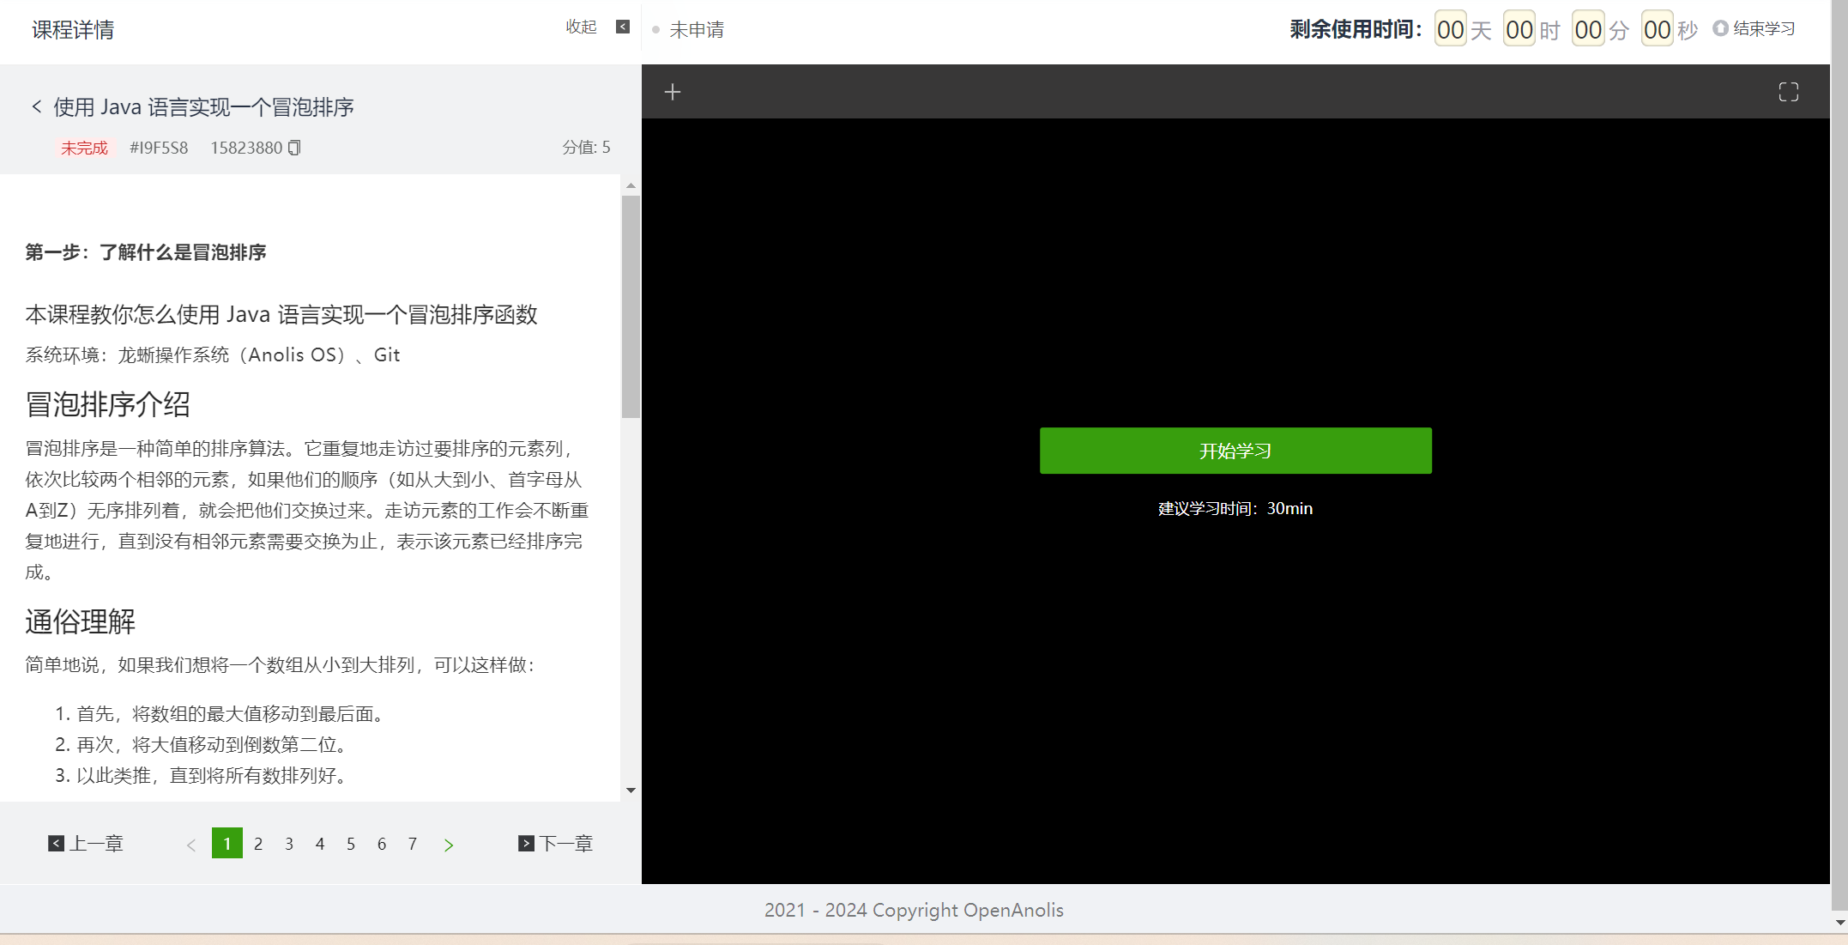Click the 系统环境 line mentioning Anolis OS

[x=213, y=355]
